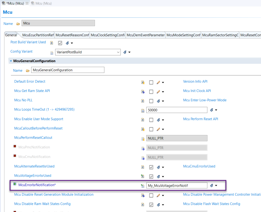Click folder icon next to McuGeneralConfiguration name
The width and height of the screenshot is (261, 212).
tap(28, 70)
